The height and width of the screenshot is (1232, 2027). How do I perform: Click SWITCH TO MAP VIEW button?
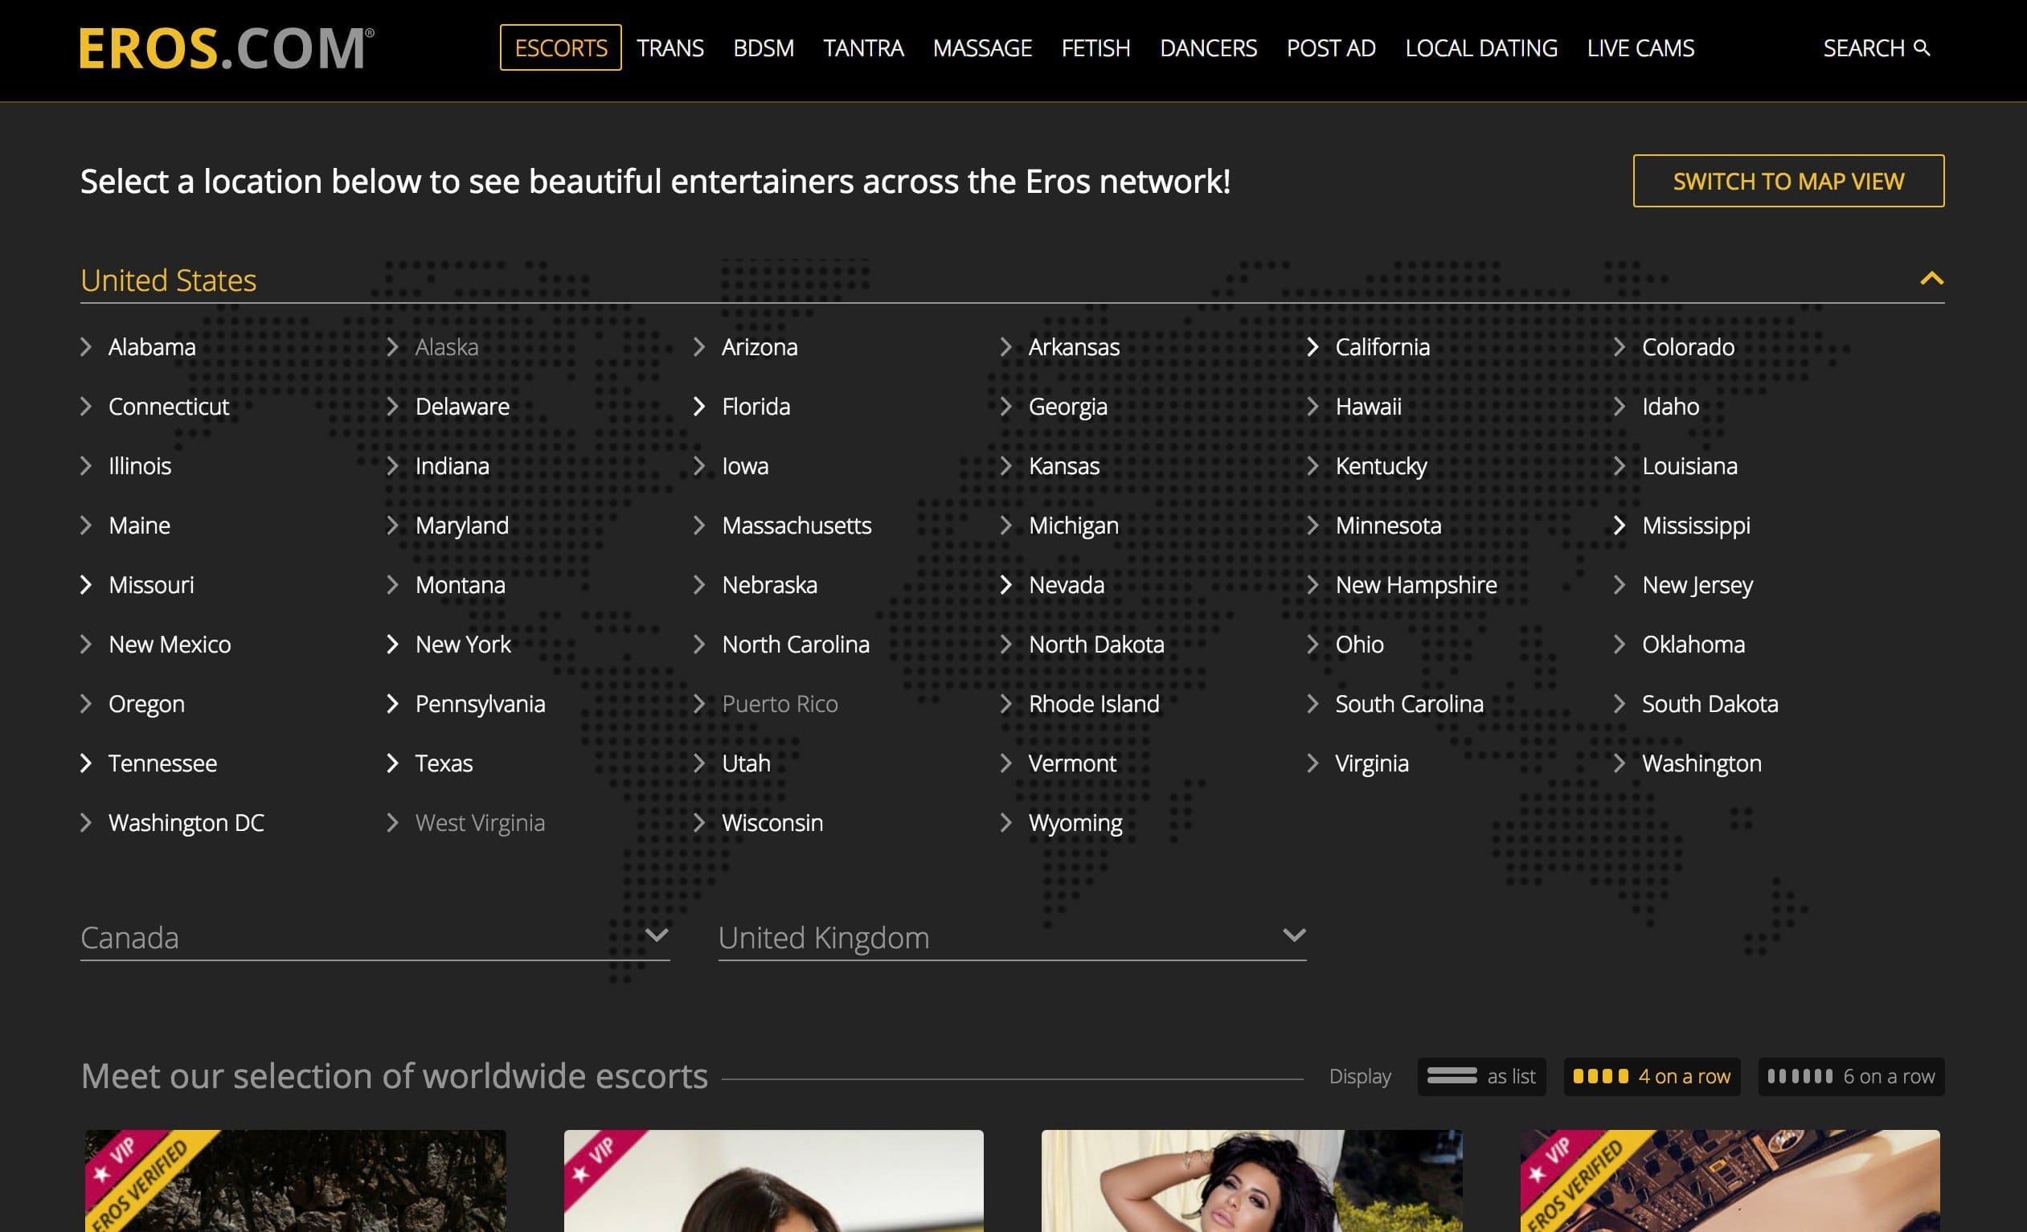pyautogui.click(x=1788, y=181)
